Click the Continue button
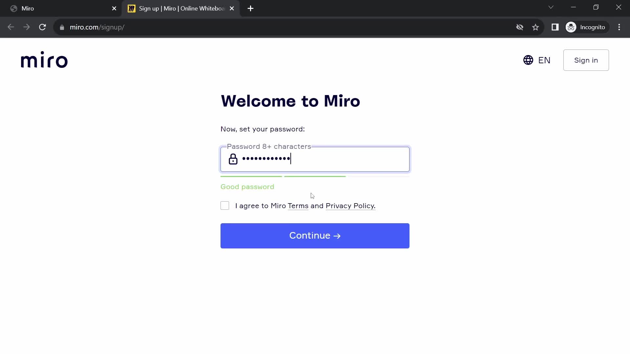This screenshot has width=630, height=354. pos(315,236)
